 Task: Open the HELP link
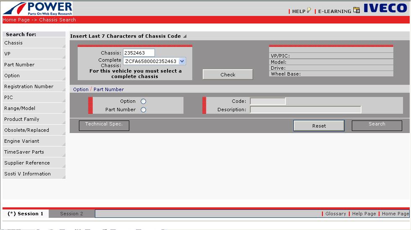pyautogui.click(x=298, y=11)
